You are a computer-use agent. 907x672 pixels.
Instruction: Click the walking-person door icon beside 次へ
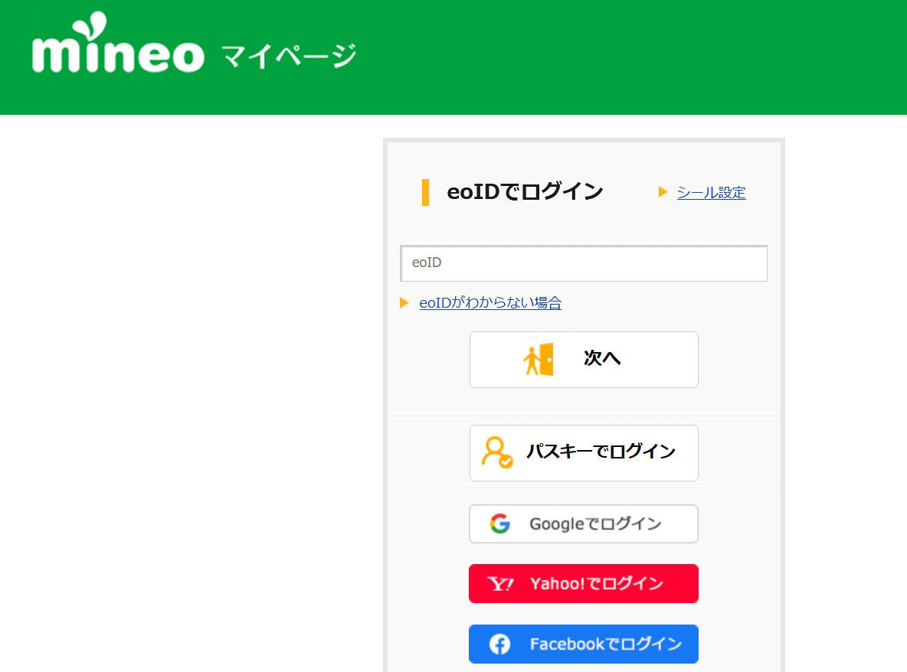click(539, 359)
